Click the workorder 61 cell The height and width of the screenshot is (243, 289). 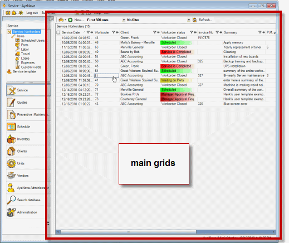coord(106,76)
